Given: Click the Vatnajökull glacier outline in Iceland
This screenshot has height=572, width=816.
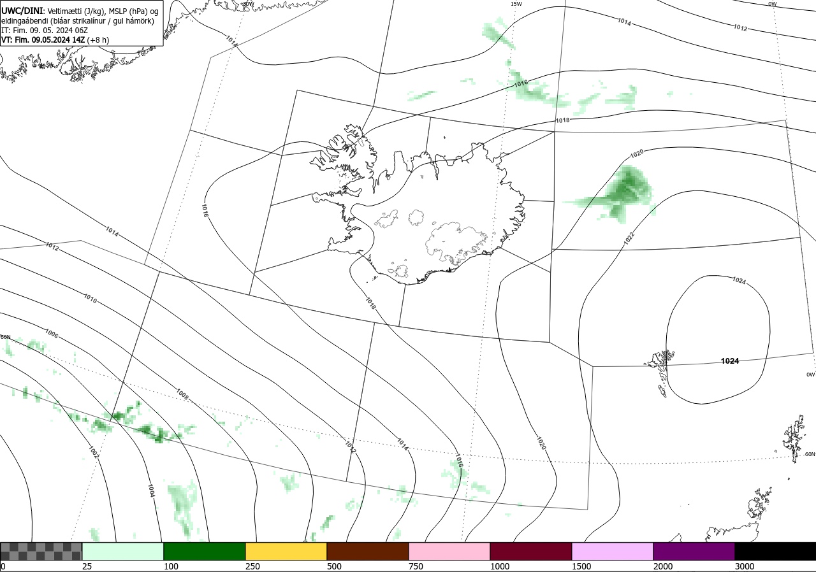Looking at the screenshot, I should coord(458,243).
